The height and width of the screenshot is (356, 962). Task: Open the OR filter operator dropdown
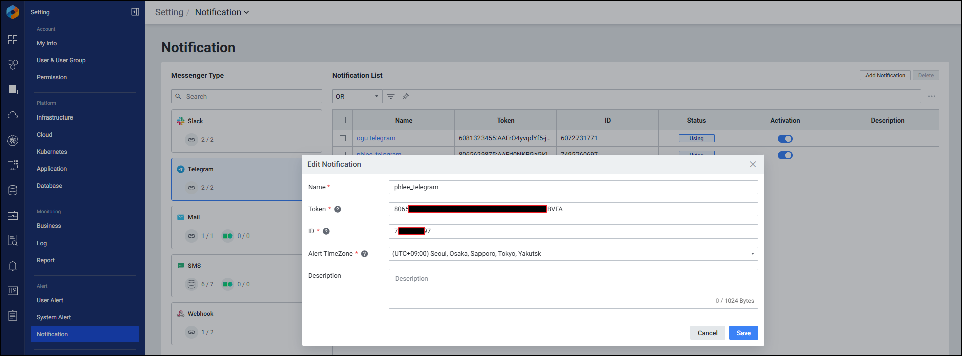click(357, 96)
